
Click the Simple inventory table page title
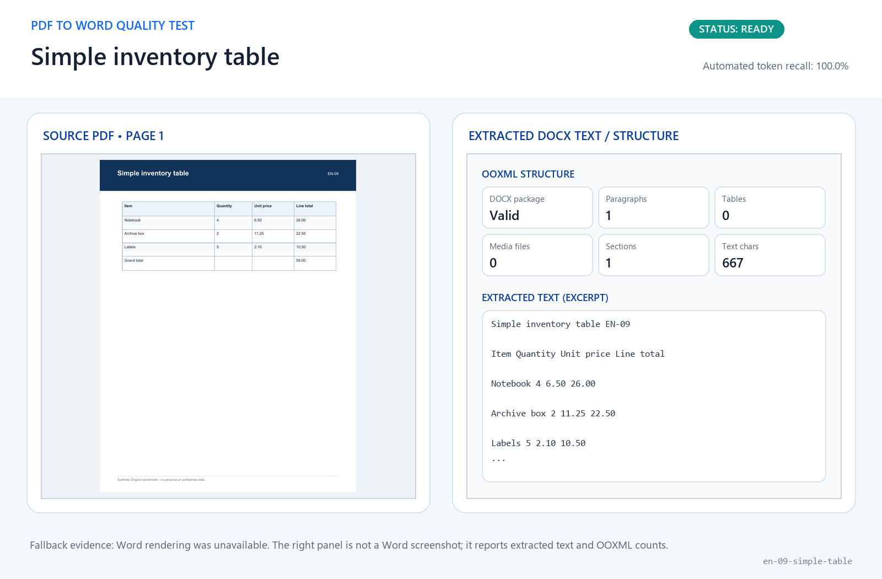(155, 57)
